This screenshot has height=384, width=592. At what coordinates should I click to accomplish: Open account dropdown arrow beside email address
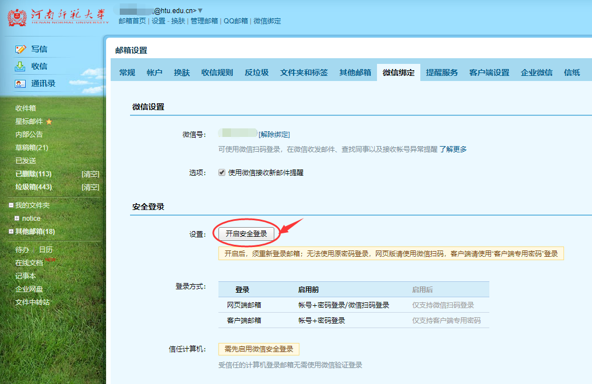tap(200, 11)
